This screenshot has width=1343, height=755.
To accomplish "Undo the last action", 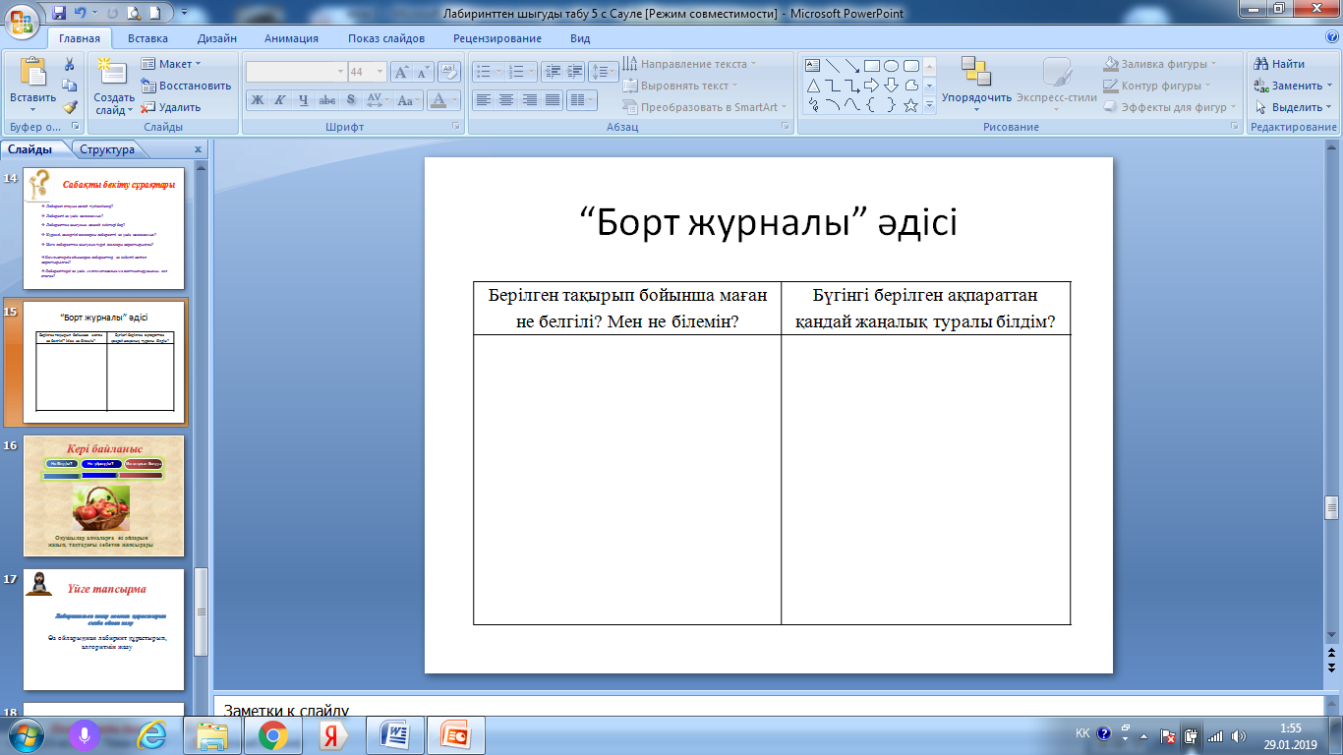I will pos(83,14).
